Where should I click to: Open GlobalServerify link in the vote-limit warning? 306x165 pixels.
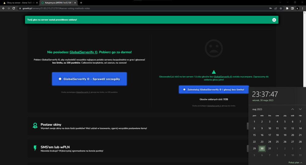tap(223, 77)
